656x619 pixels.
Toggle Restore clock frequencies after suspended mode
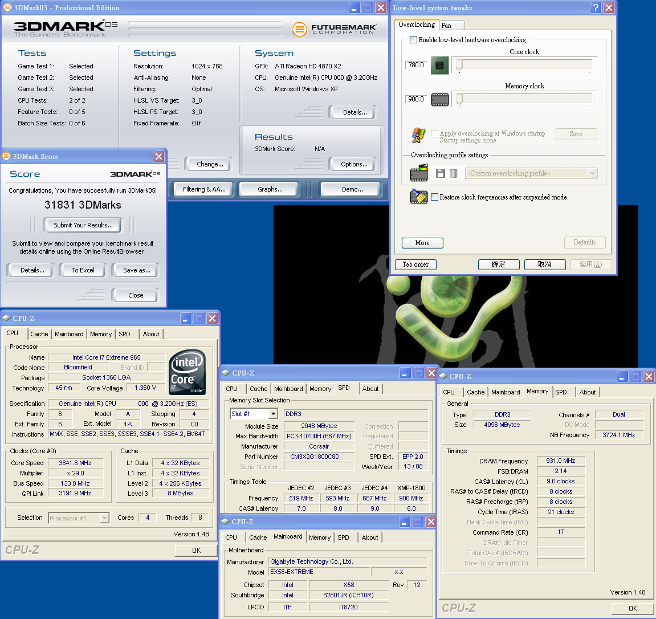tap(435, 197)
